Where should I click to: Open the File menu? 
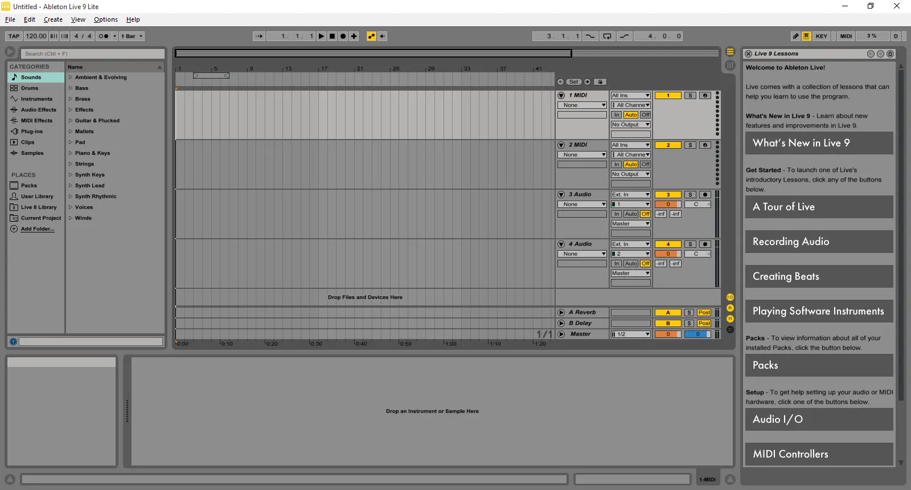coord(10,19)
